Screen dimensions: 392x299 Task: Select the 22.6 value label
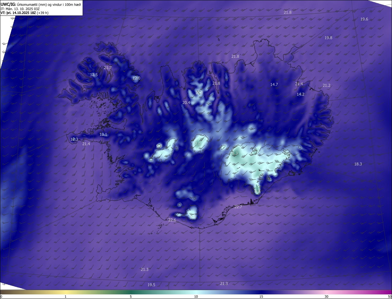coord(172,220)
